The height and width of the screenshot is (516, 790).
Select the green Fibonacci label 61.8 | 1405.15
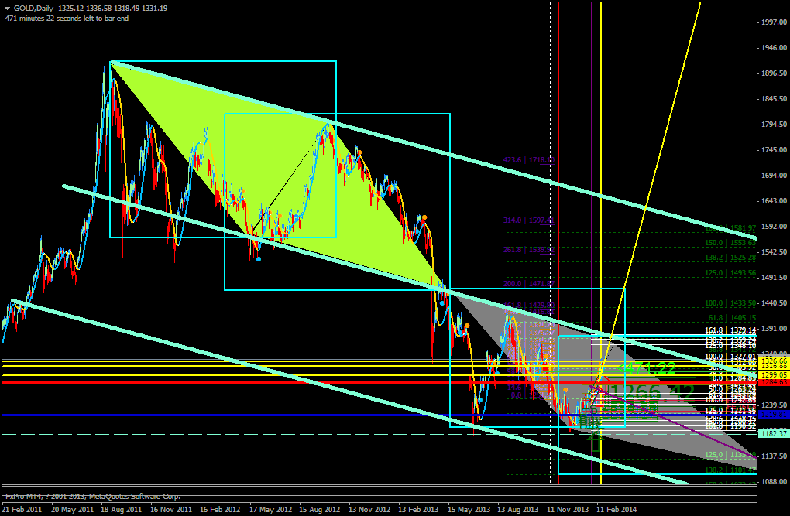pyautogui.click(x=732, y=318)
